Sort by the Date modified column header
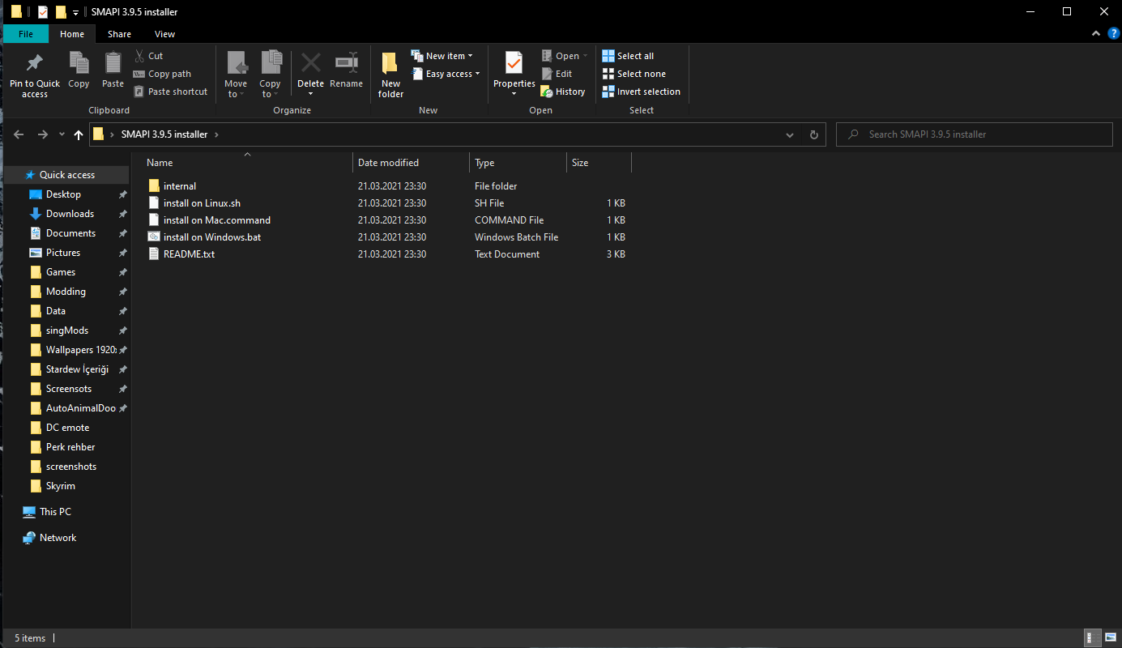Image resolution: width=1122 pixels, height=648 pixels. coord(412,163)
